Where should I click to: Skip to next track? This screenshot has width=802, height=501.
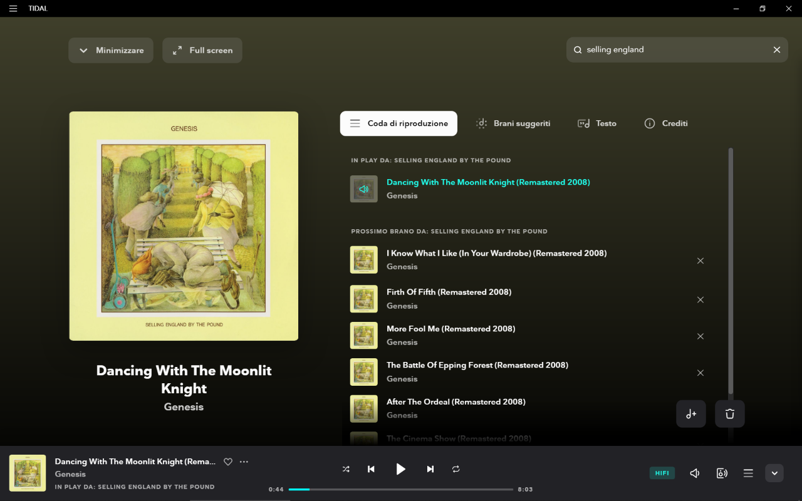430,469
